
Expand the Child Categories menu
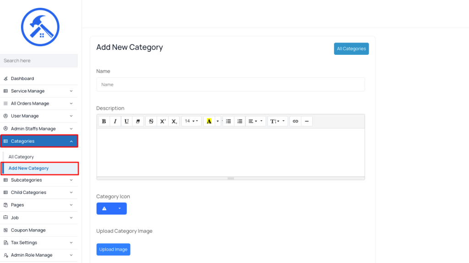click(x=39, y=193)
